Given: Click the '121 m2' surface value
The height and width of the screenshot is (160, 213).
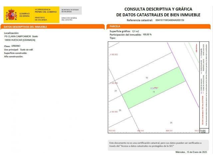Looking at the screenshot, I should click(135, 31).
